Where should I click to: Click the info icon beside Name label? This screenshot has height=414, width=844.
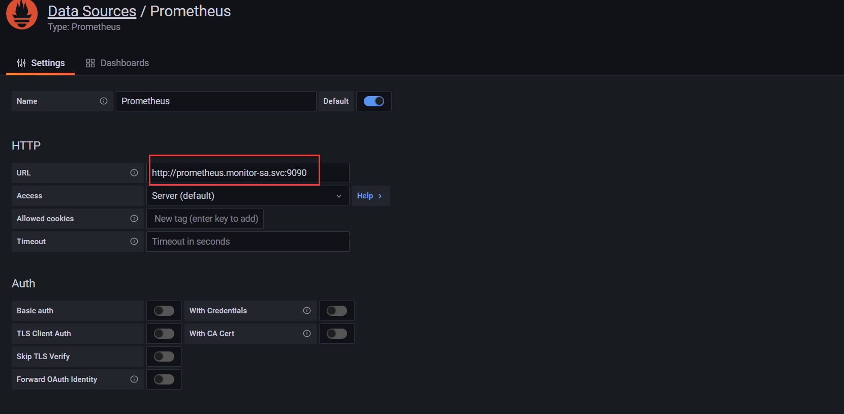pos(104,101)
